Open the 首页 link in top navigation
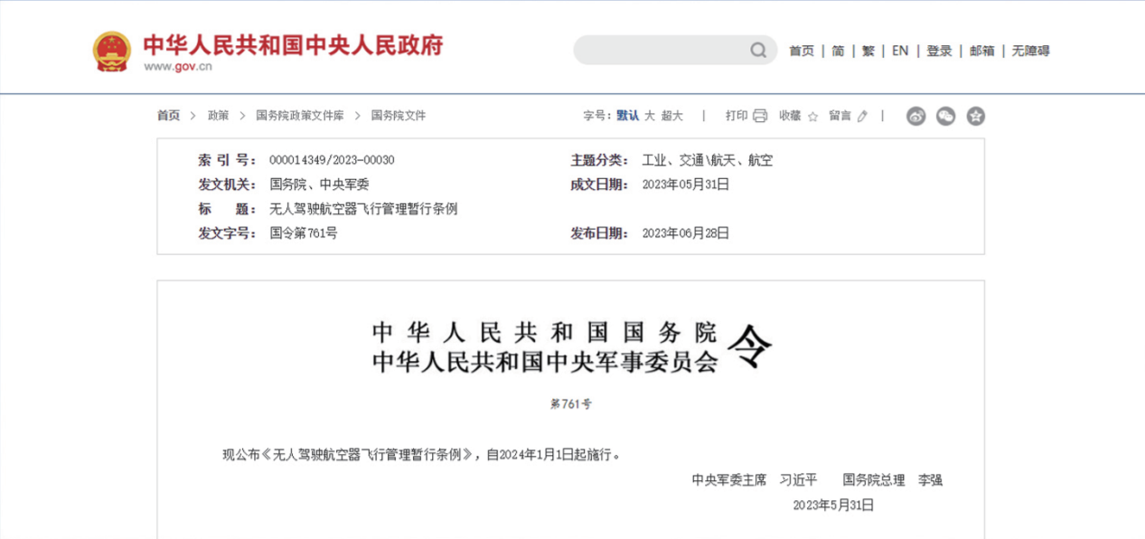 click(x=801, y=51)
